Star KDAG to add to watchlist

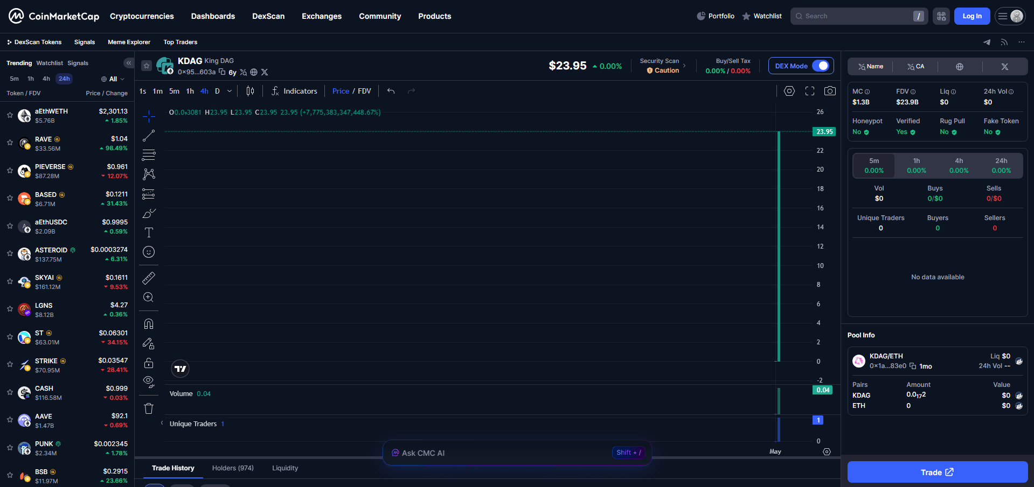(x=147, y=66)
